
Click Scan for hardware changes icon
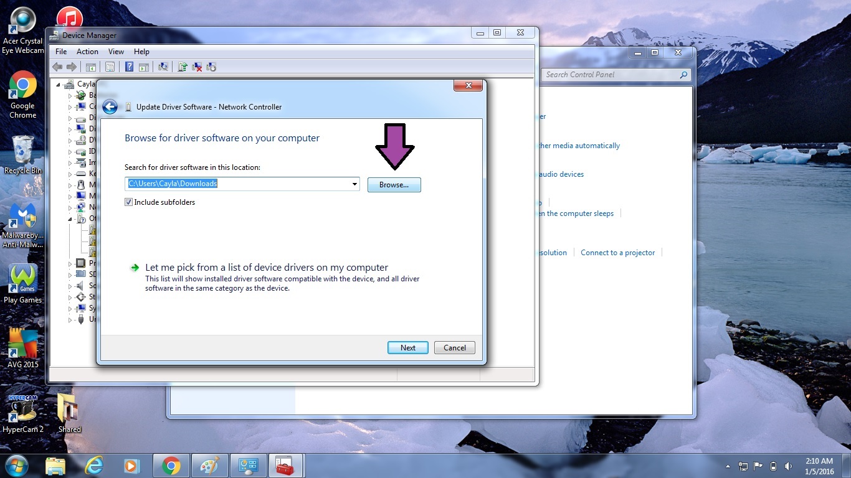(163, 67)
